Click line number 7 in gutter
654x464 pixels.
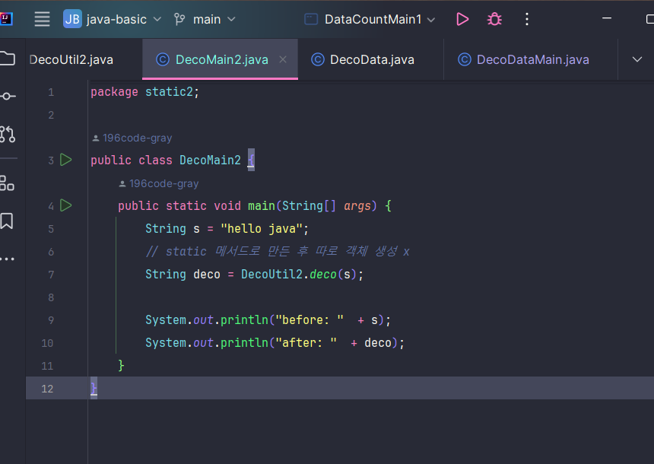[51, 275]
